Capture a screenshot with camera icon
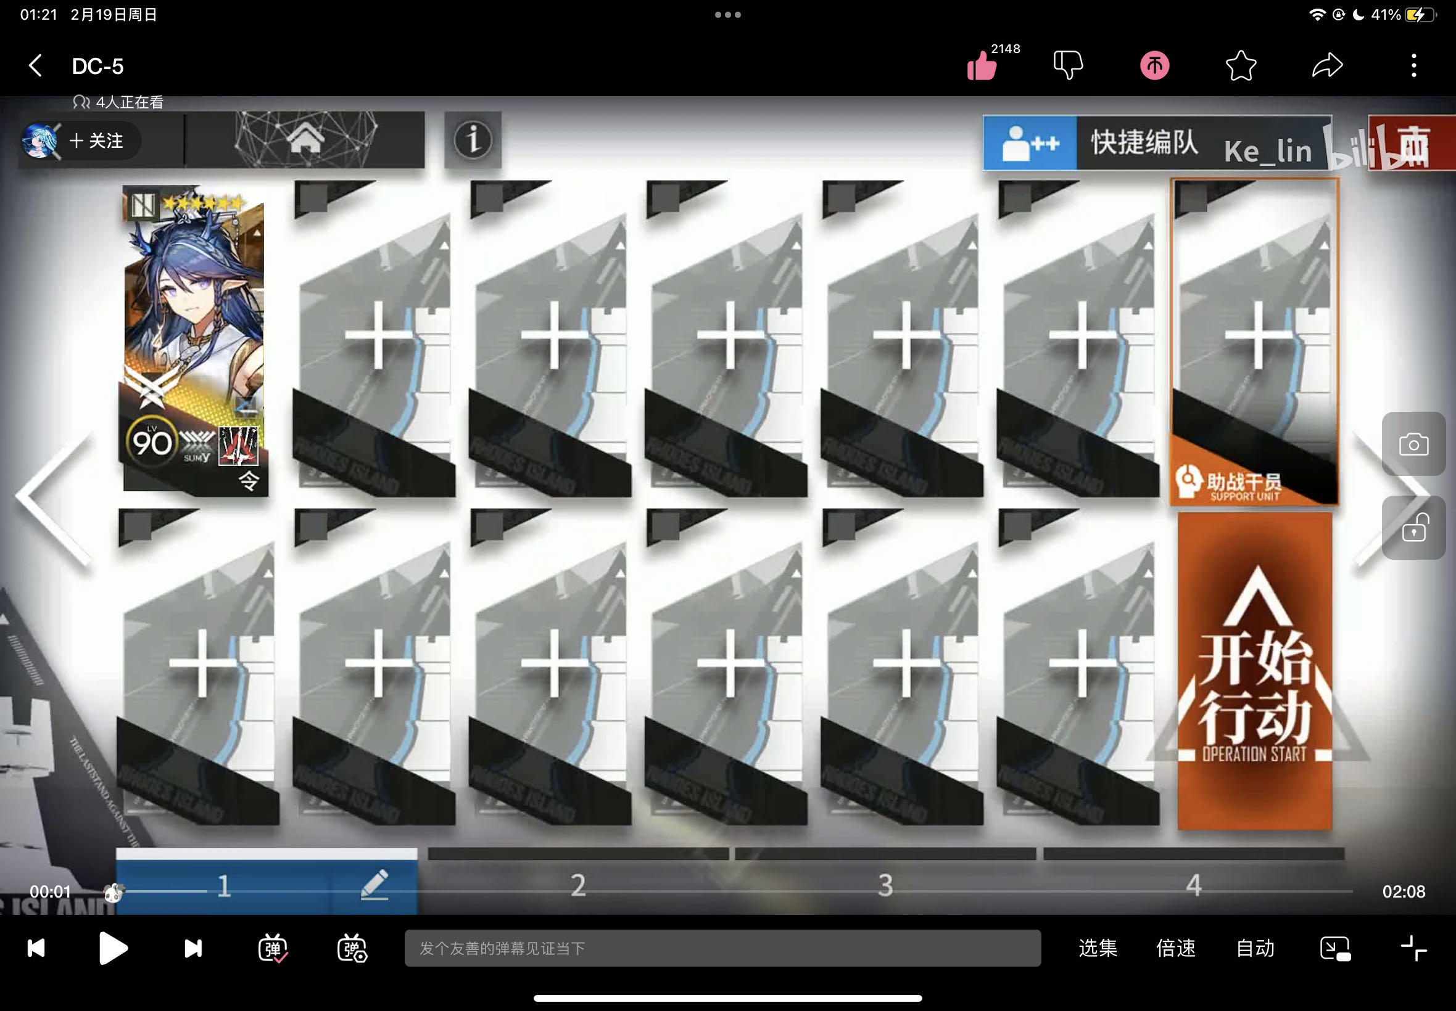1456x1011 pixels. click(1413, 444)
